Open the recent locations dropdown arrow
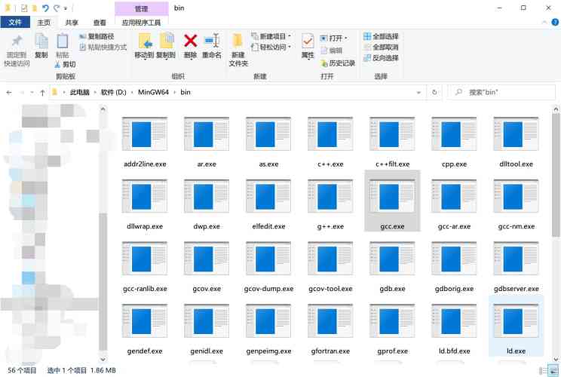This screenshot has height=377, width=561. point(32,92)
